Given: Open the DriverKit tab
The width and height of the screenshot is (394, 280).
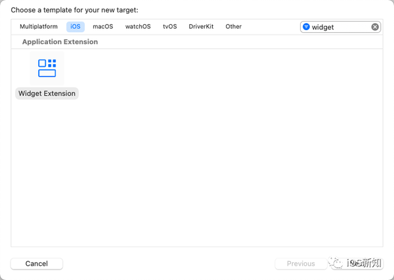Looking at the screenshot, I should pyautogui.click(x=201, y=27).
